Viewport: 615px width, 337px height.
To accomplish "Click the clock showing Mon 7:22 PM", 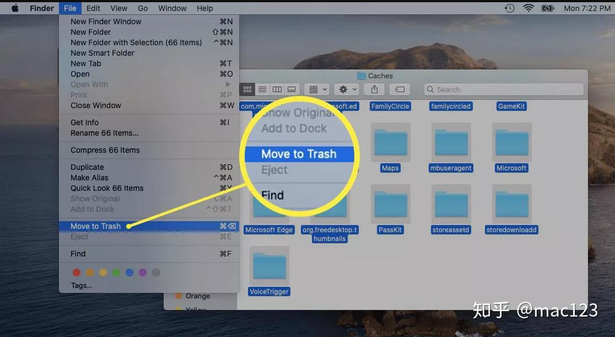I will coord(587,8).
